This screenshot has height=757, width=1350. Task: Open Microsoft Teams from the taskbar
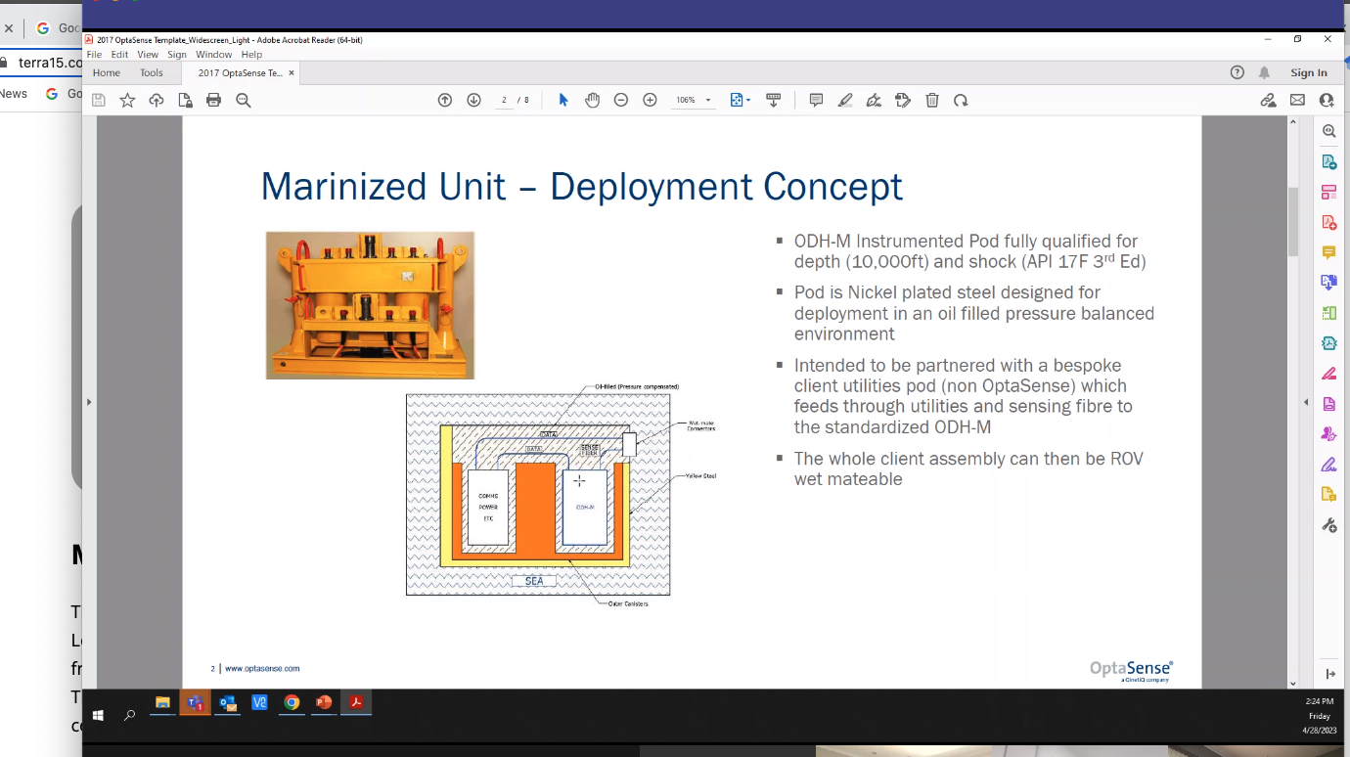(195, 703)
